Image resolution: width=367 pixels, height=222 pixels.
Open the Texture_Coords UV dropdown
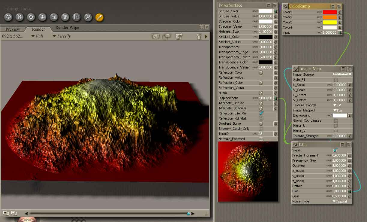[x=337, y=105]
